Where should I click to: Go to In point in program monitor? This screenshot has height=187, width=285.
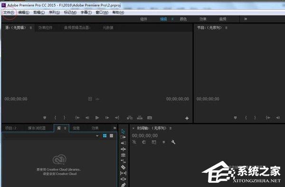pyautogui.click(x=268, y=118)
